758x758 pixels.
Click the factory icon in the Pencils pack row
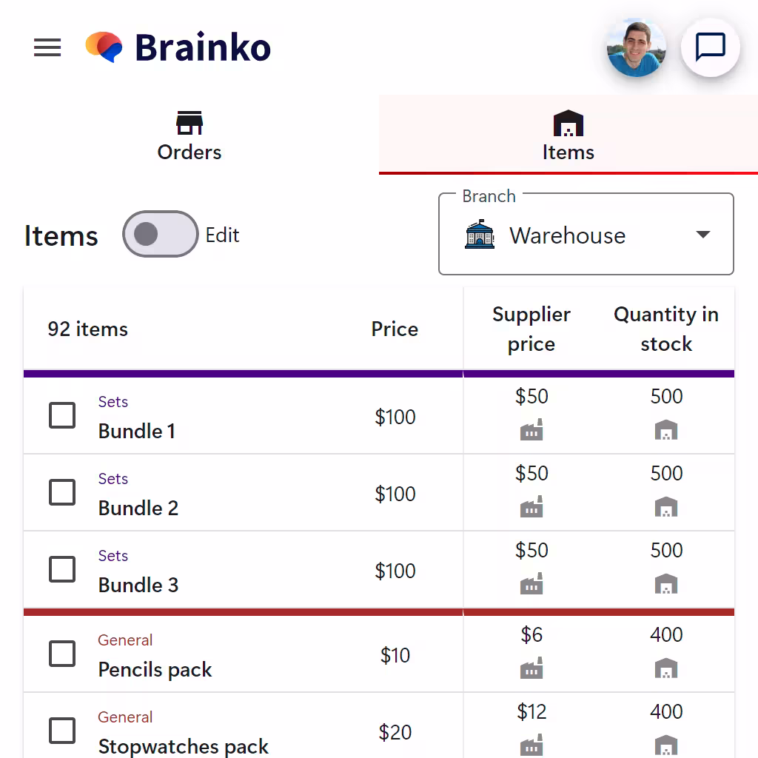tap(531, 668)
